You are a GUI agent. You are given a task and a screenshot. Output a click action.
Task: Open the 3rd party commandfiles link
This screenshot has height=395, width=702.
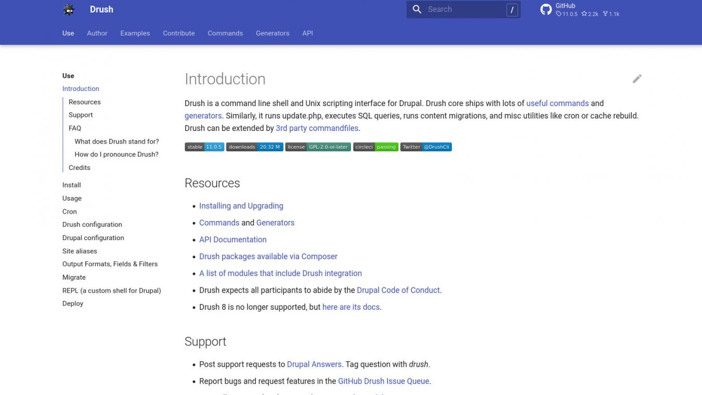click(317, 128)
